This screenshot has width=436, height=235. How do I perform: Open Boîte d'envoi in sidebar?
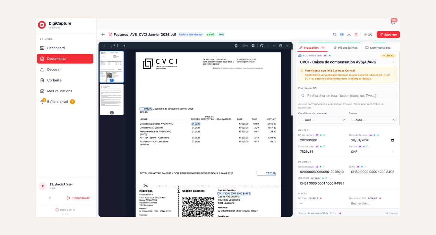click(65, 102)
